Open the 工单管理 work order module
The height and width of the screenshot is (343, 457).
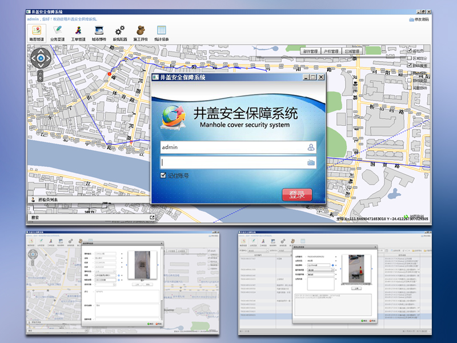78,33
